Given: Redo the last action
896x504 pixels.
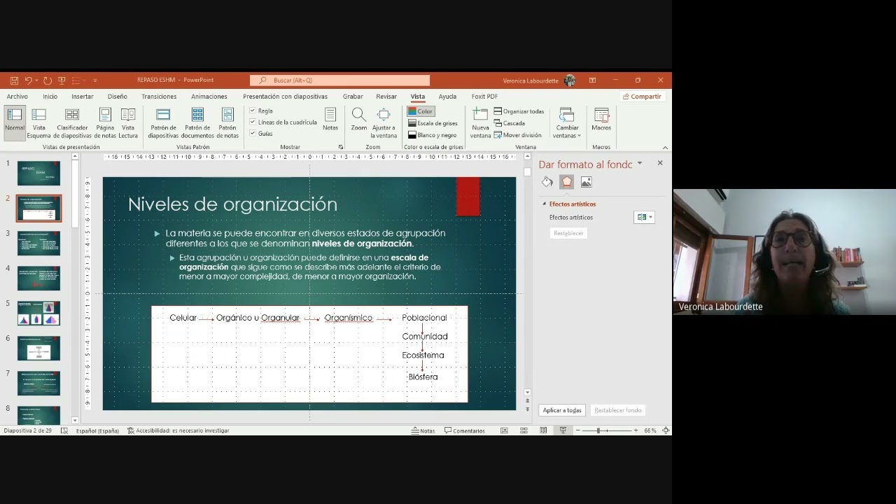Looking at the screenshot, I should pos(48,80).
